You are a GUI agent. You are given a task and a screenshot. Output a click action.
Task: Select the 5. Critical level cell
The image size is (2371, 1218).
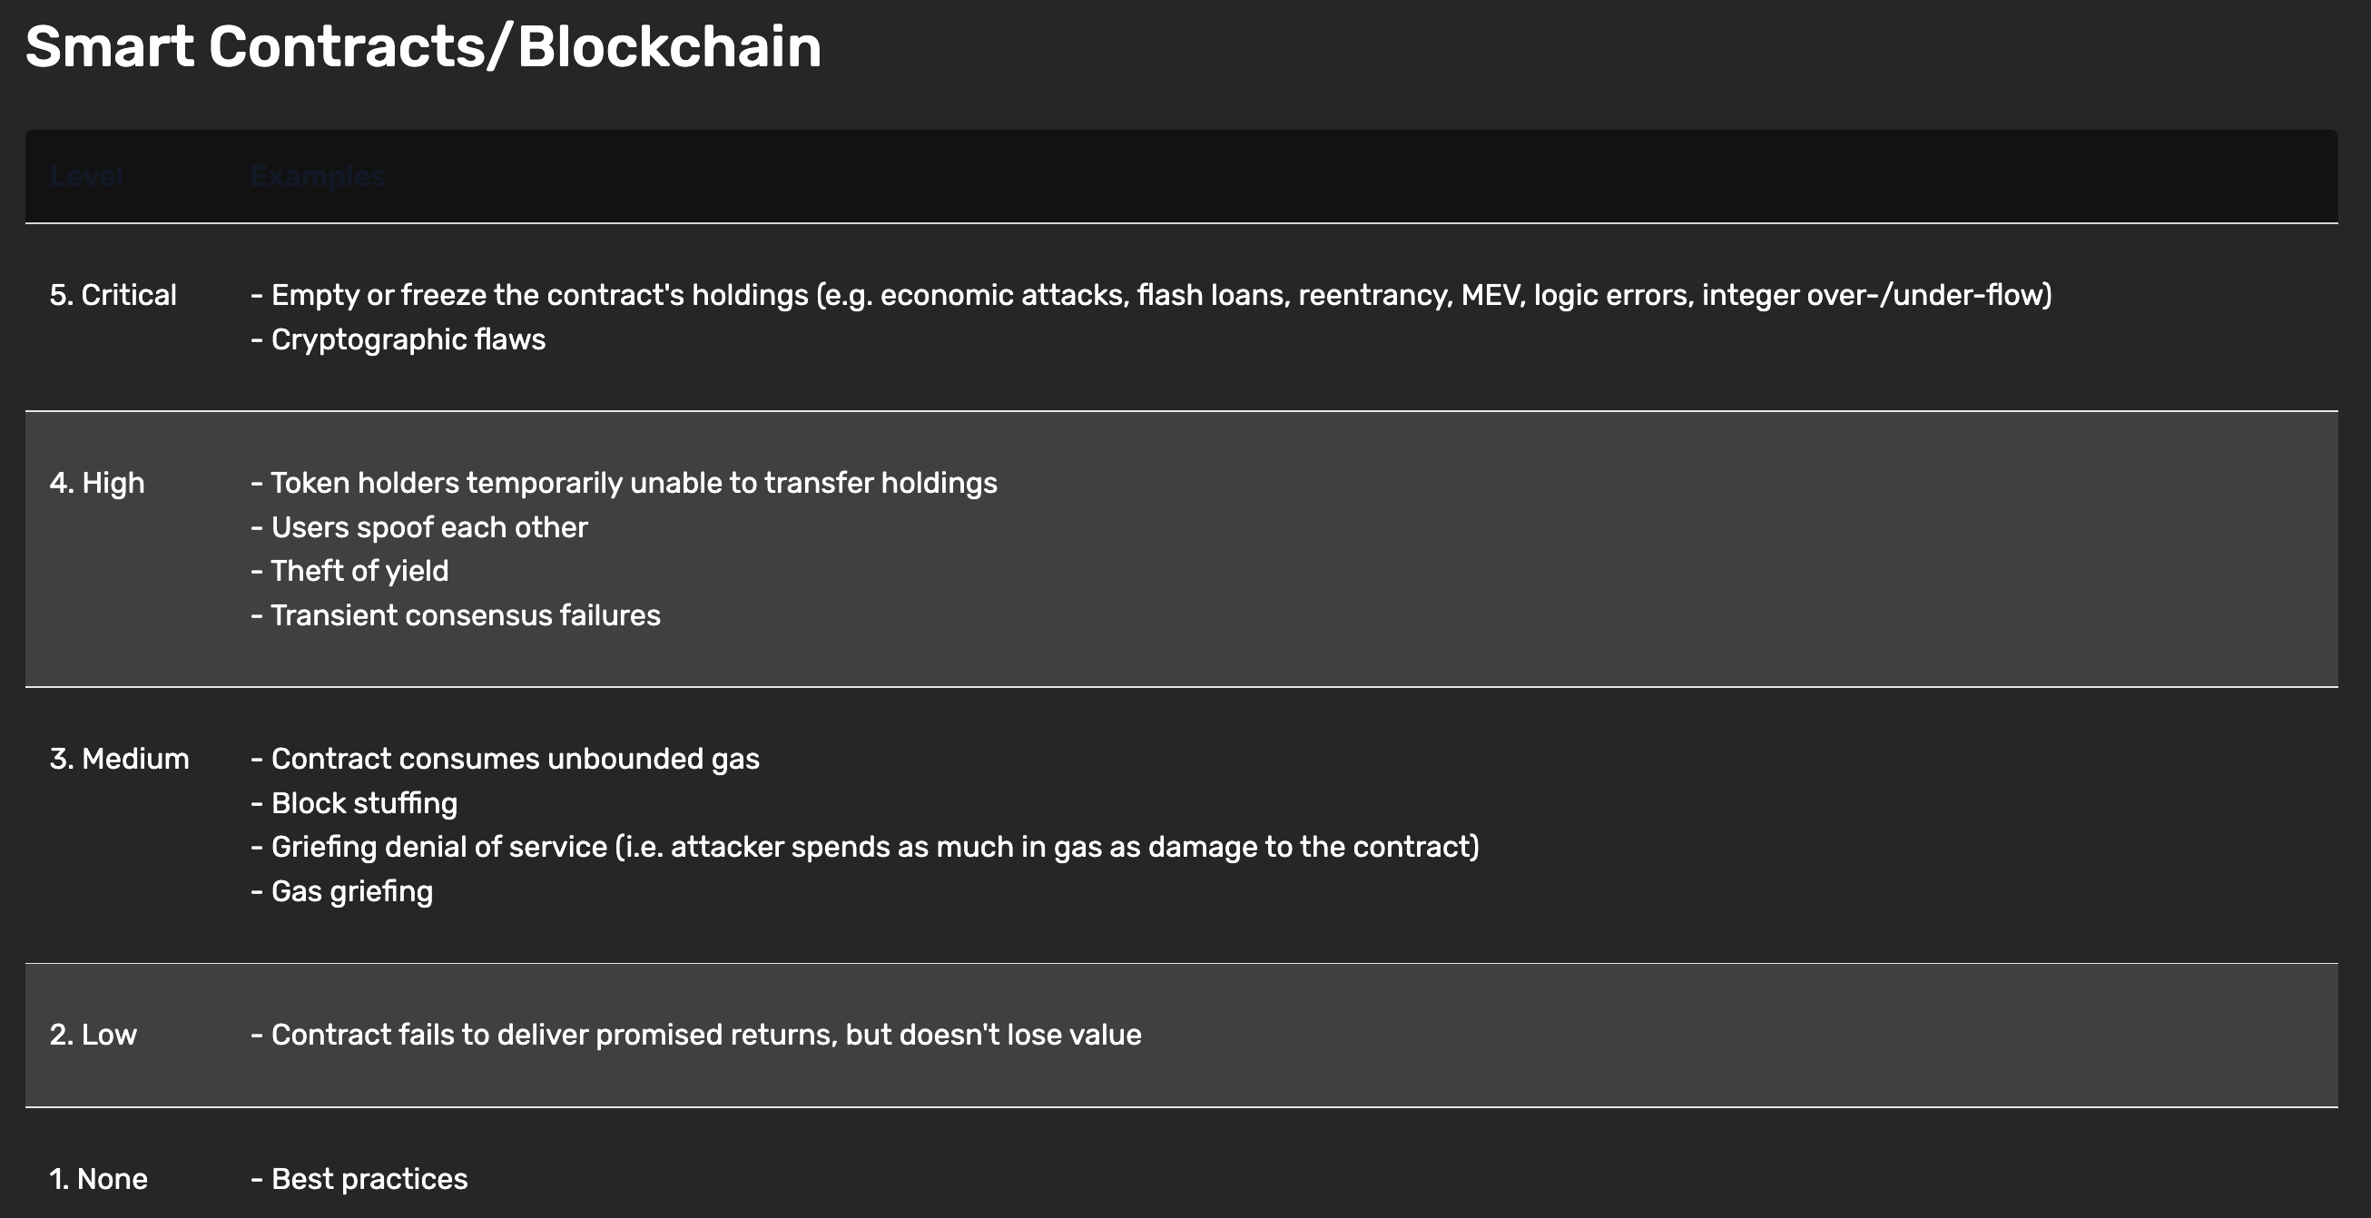click(113, 294)
